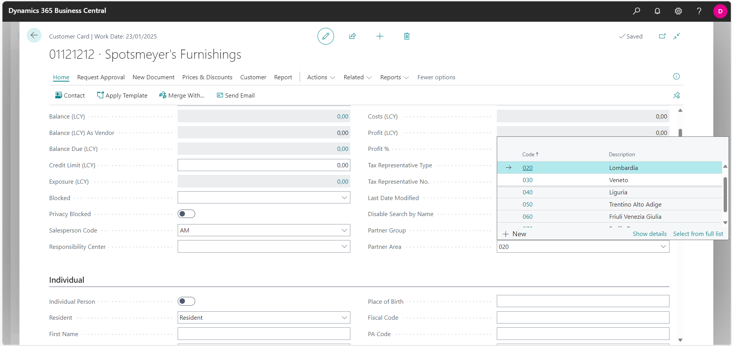Click PA Code input field

point(583,334)
